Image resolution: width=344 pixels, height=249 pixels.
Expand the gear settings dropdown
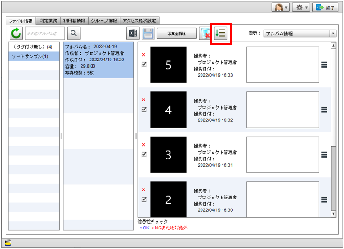(x=301, y=8)
